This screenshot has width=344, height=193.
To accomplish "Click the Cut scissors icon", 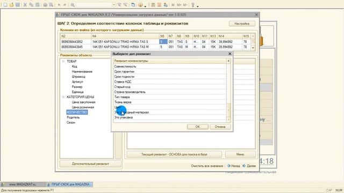I will click(25, 5).
